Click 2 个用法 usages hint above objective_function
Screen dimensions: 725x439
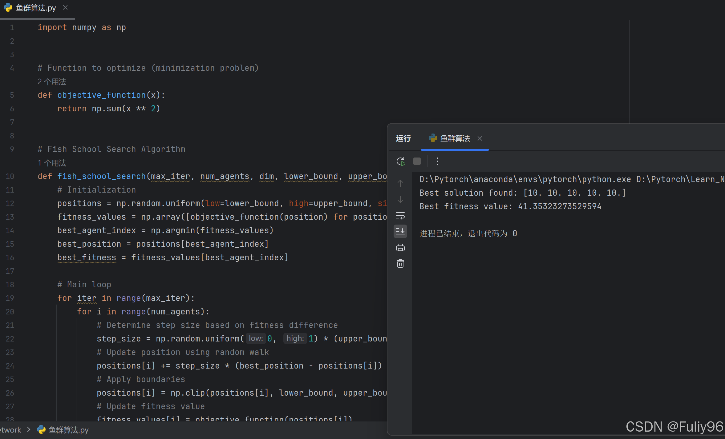click(x=52, y=82)
